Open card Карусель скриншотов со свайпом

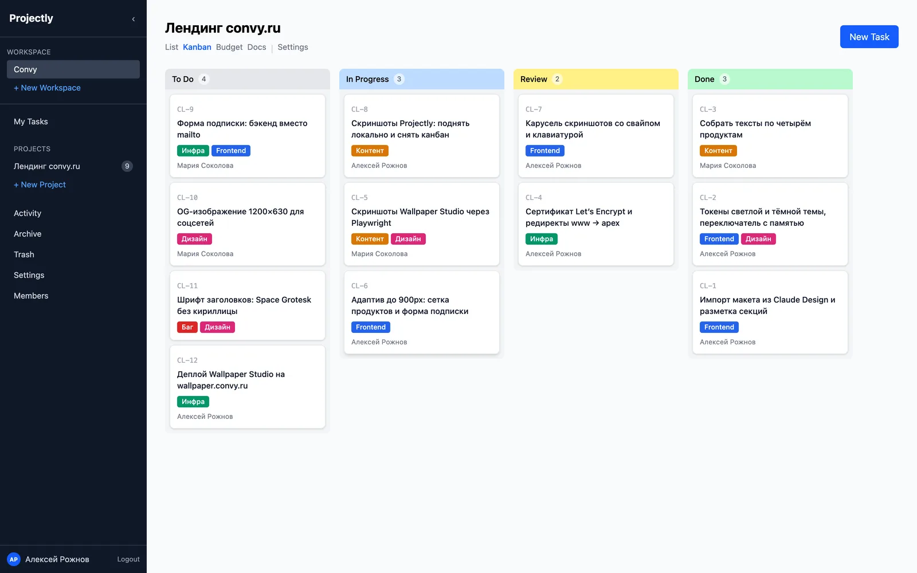click(596, 136)
